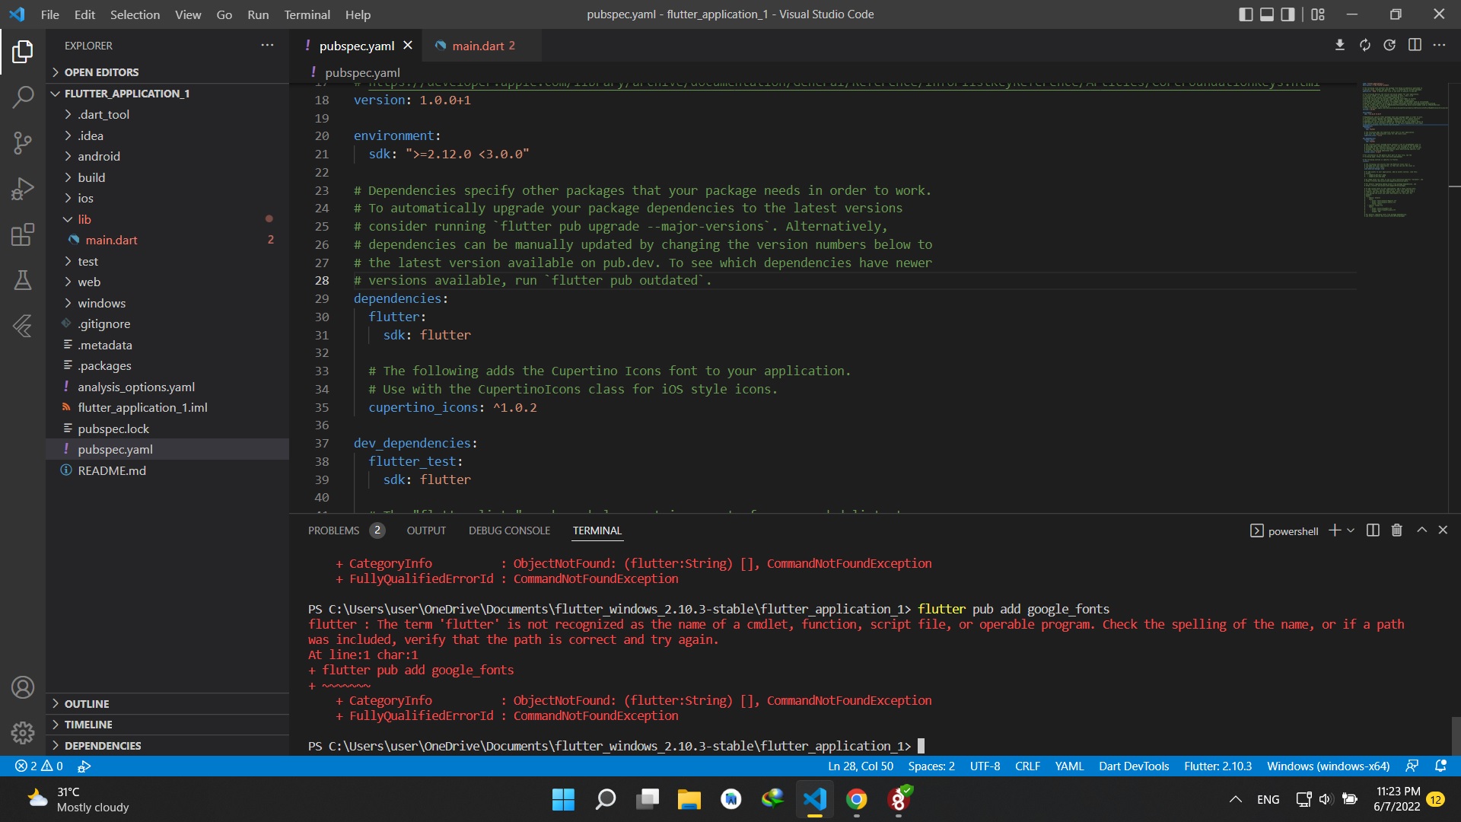Viewport: 1461px width, 822px height.
Task: Expand the DEPENDENCIES section
Action: point(167,746)
